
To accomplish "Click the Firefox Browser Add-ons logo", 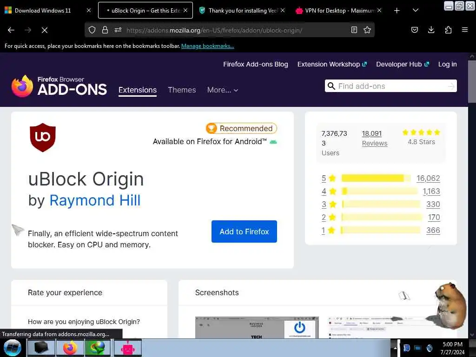I will [x=59, y=86].
